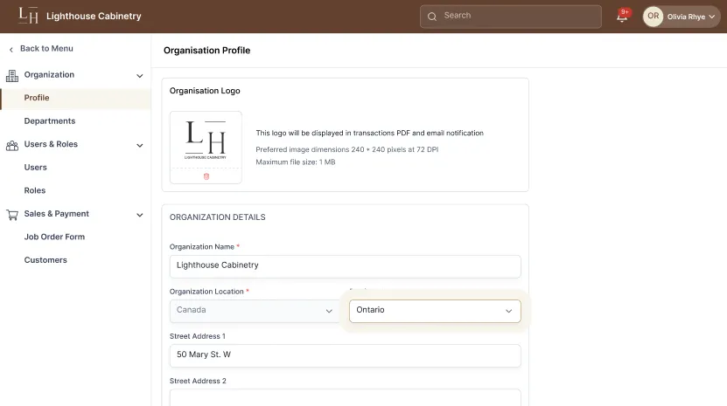Click the Lighthouse Cabinetry LH logo in header
The width and height of the screenshot is (727, 406).
tap(28, 16)
